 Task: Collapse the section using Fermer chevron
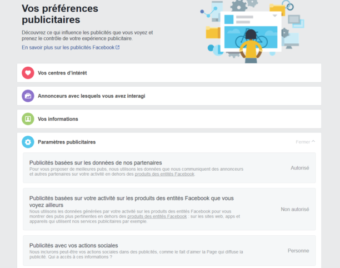click(x=306, y=142)
